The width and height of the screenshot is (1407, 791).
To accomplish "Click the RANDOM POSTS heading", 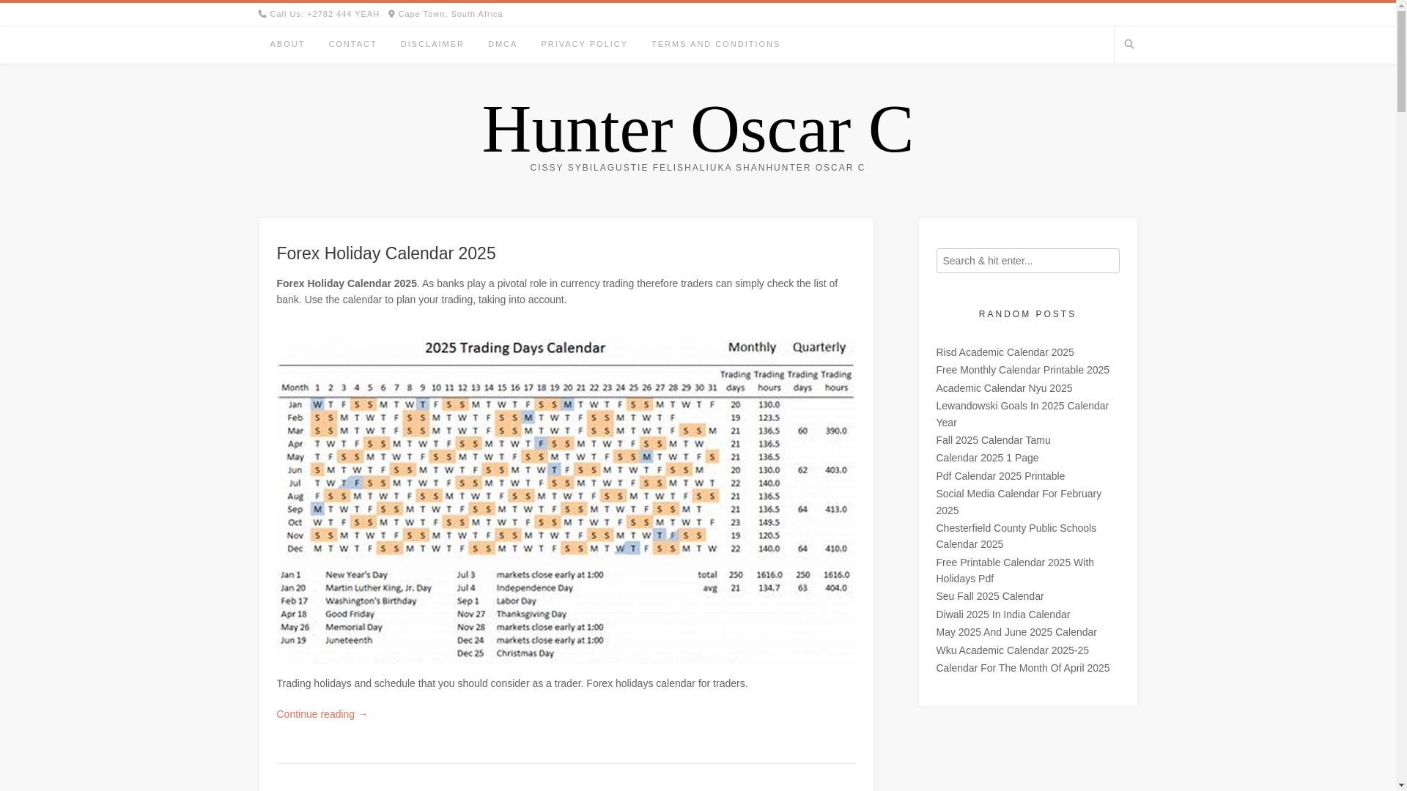I will click(x=1027, y=314).
